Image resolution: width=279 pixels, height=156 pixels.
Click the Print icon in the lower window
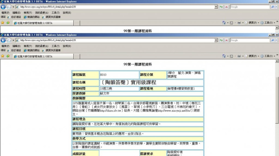tap(239, 56)
